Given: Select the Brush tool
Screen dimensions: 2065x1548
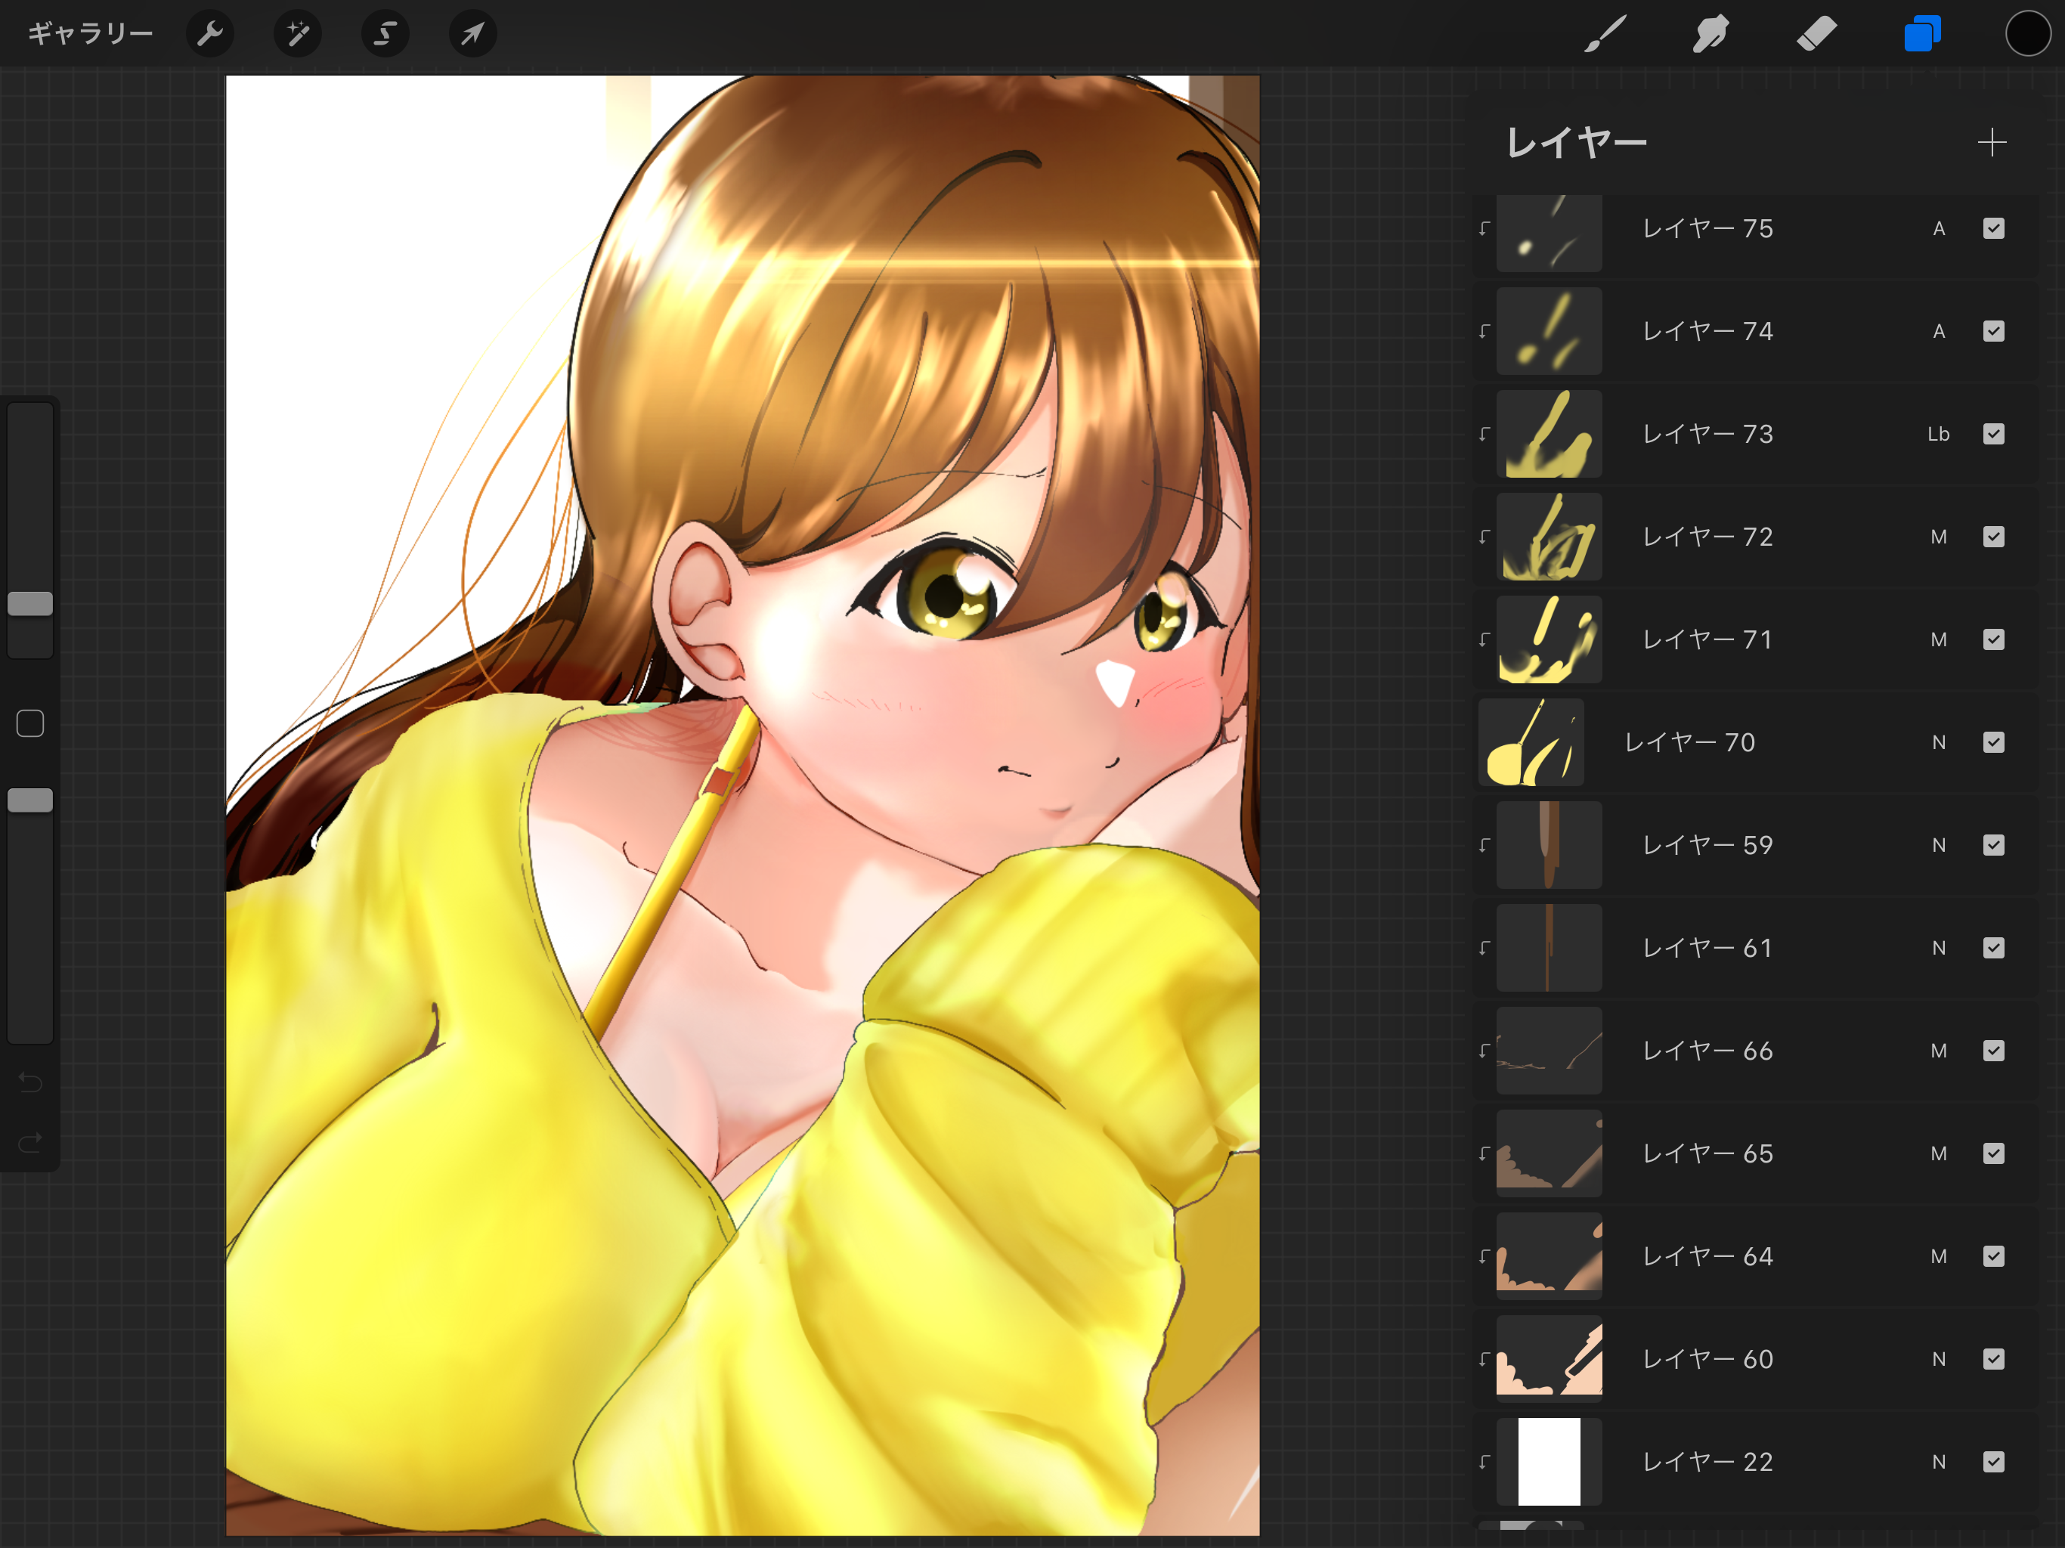Looking at the screenshot, I should pyautogui.click(x=1605, y=35).
